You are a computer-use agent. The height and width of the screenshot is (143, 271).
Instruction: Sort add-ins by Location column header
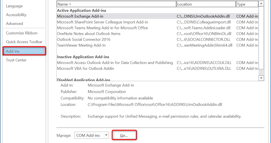[206, 4]
